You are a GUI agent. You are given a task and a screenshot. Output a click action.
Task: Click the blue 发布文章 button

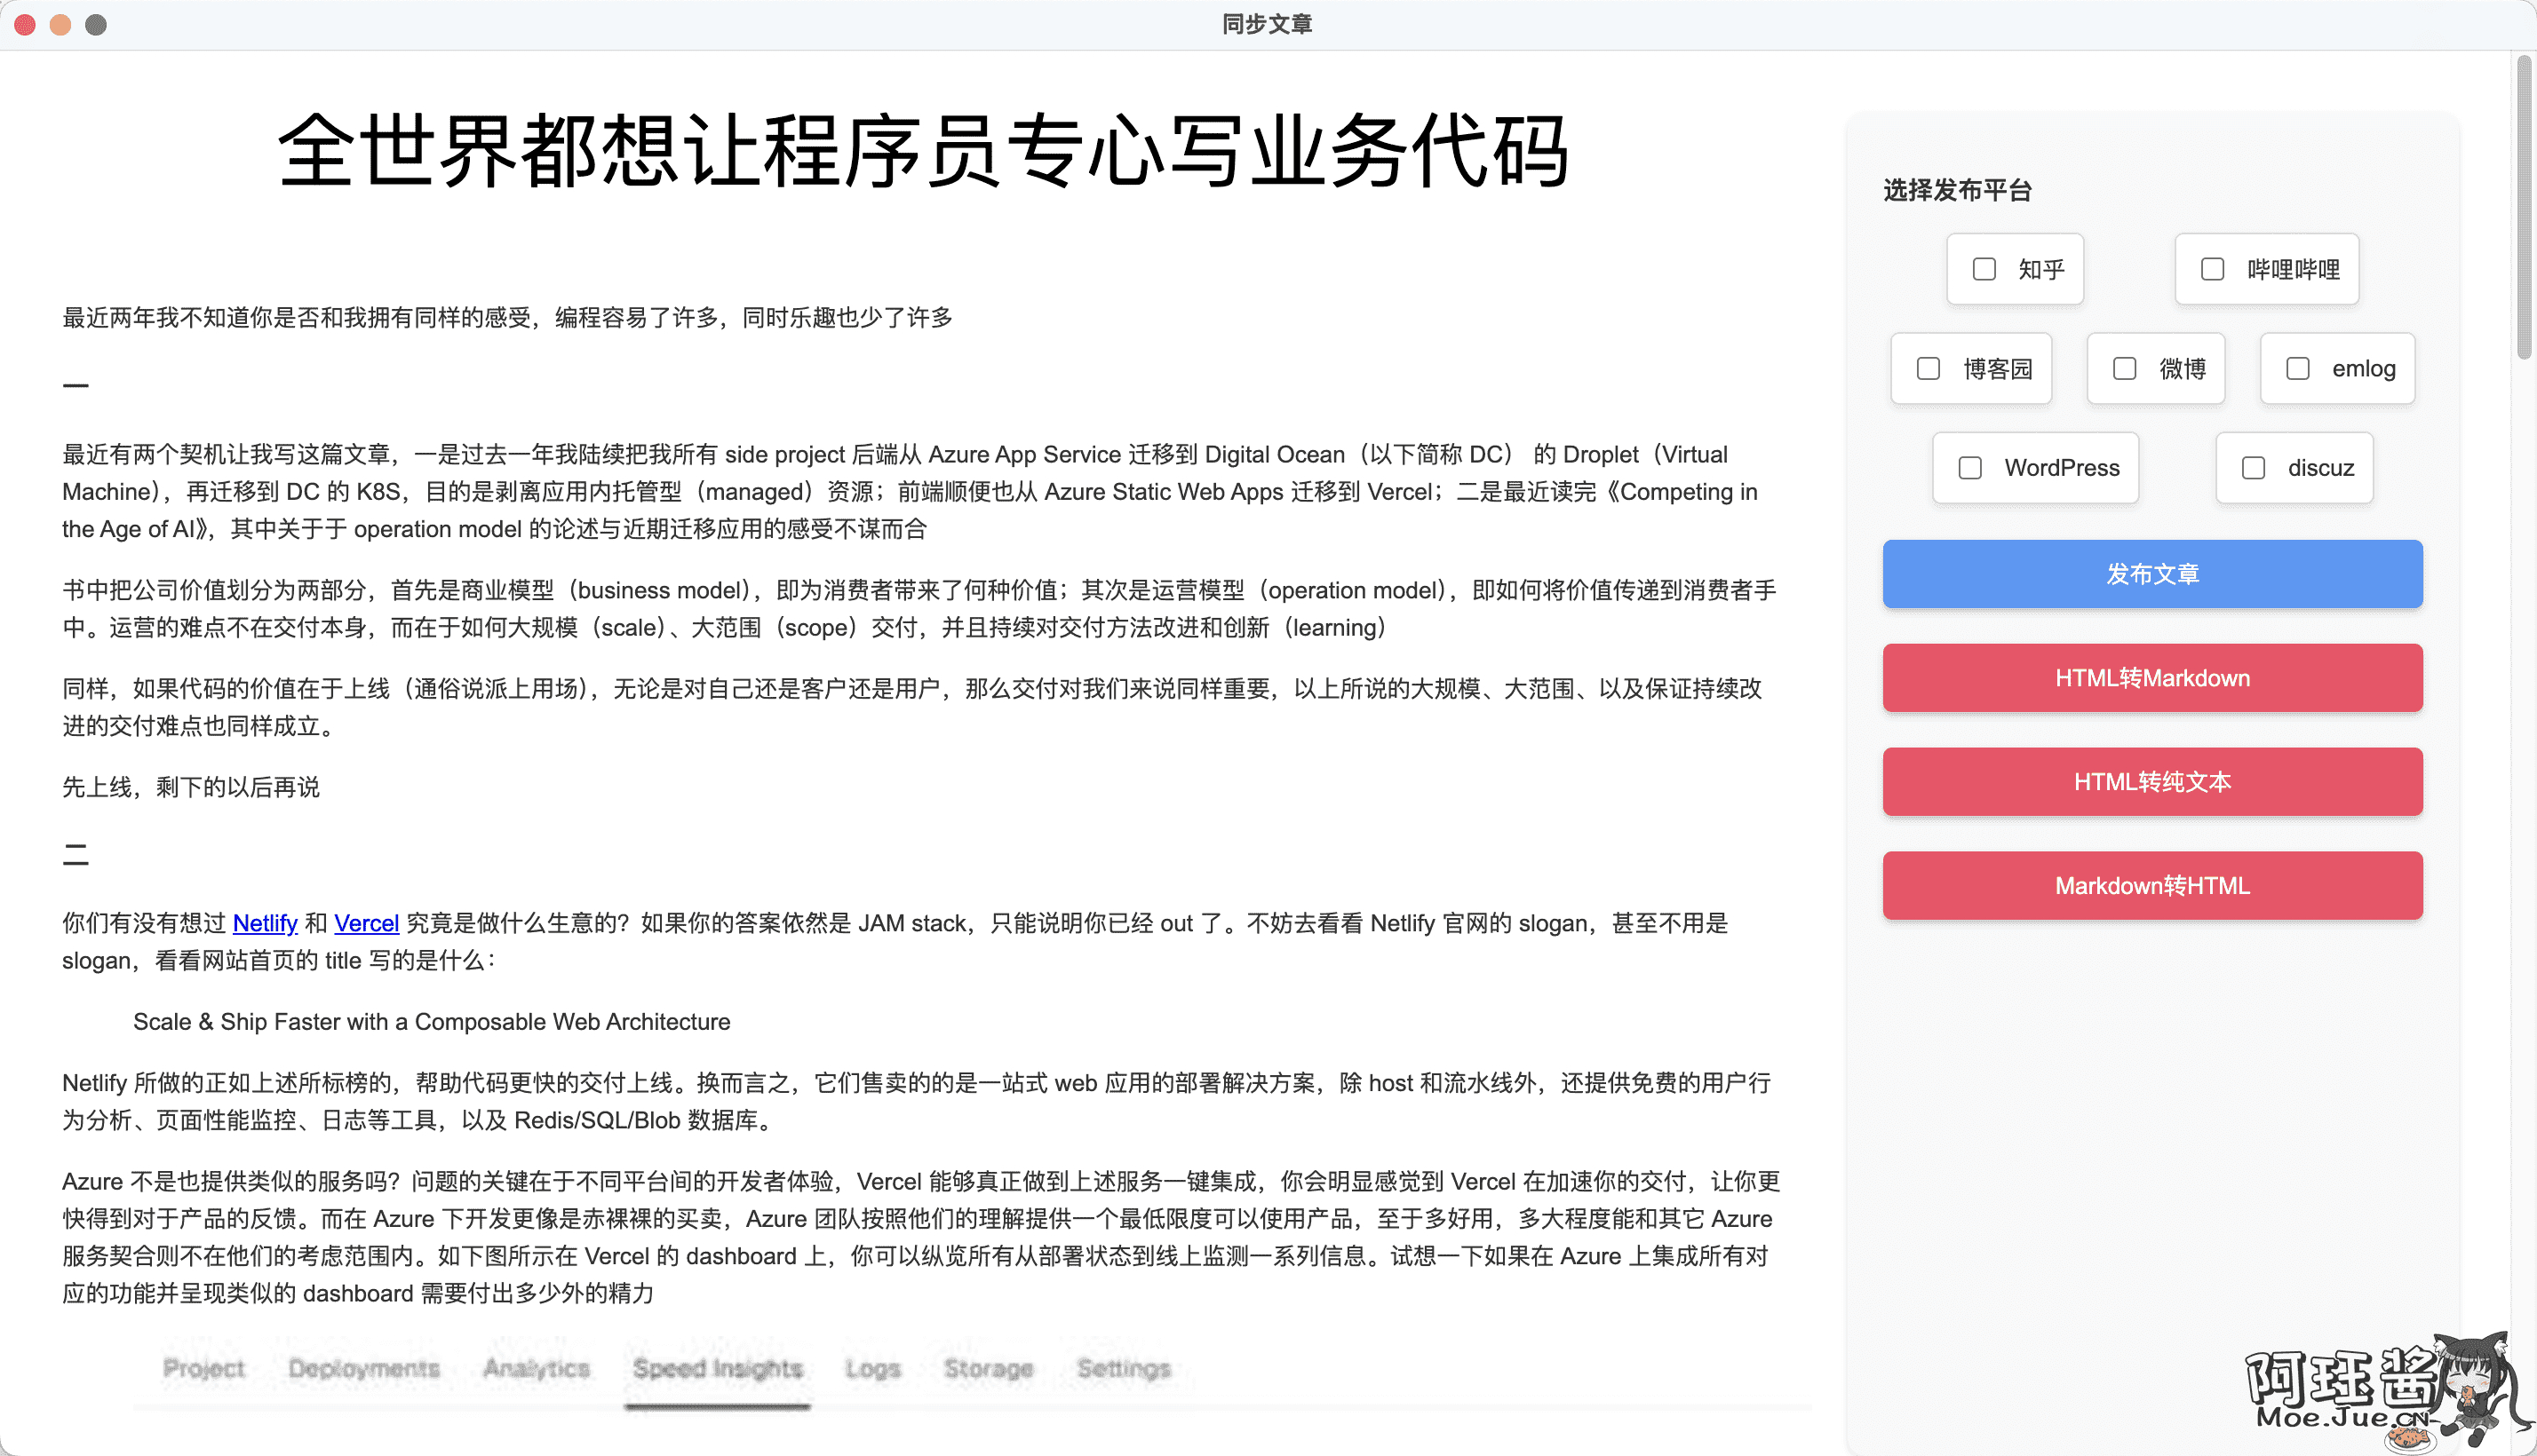point(2151,574)
